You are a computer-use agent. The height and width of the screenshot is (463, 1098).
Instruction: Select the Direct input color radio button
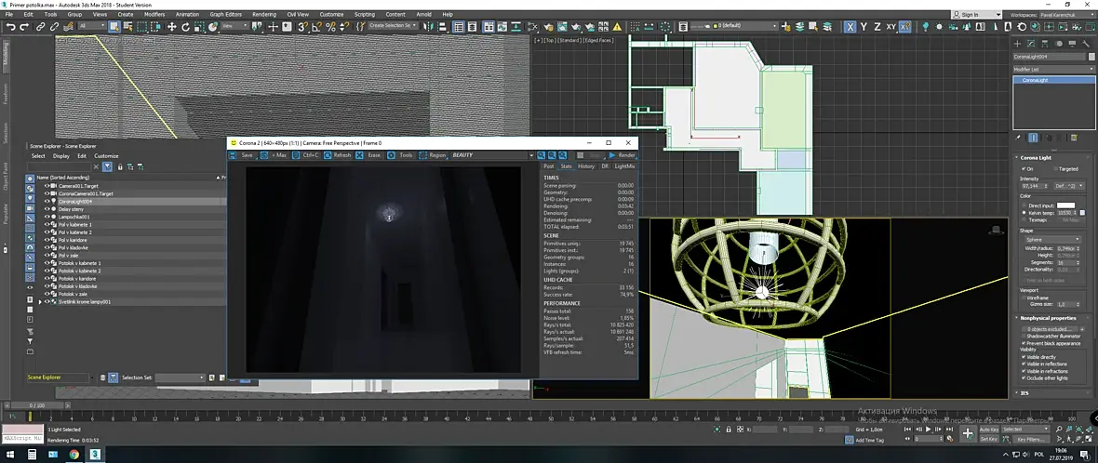(x=1024, y=205)
